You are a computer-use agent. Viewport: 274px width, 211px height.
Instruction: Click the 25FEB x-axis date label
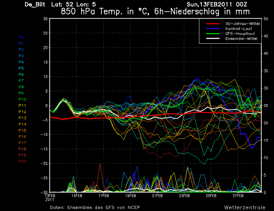tap(211, 196)
